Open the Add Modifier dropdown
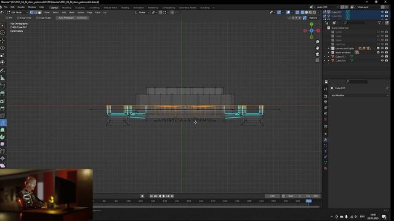This screenshot has height=221, width=394. coord(360,96)
